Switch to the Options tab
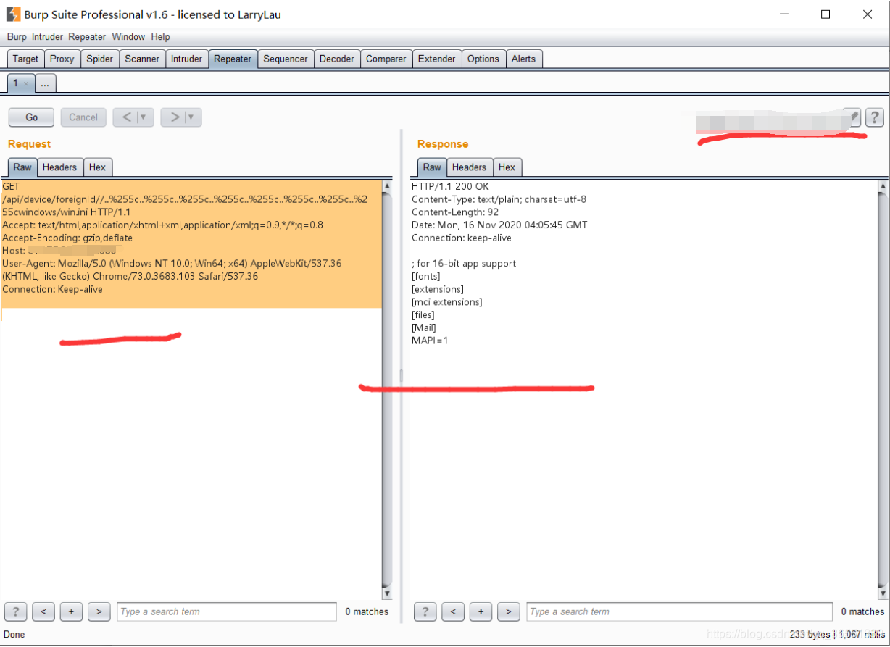The width and height of the screenshot is (890, 647). tap(483, 59)
